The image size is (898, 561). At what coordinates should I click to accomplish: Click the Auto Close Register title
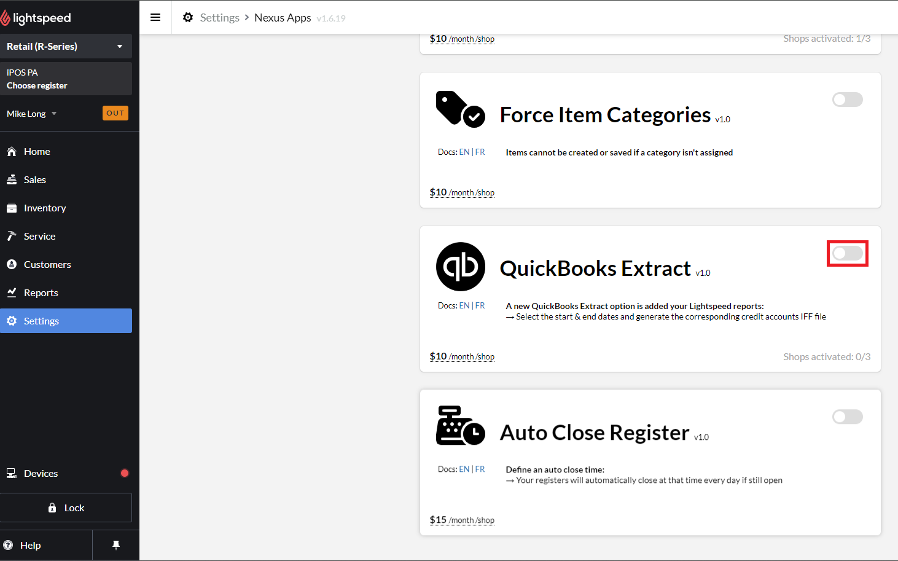pyautogui.click(x=595, y=433)
